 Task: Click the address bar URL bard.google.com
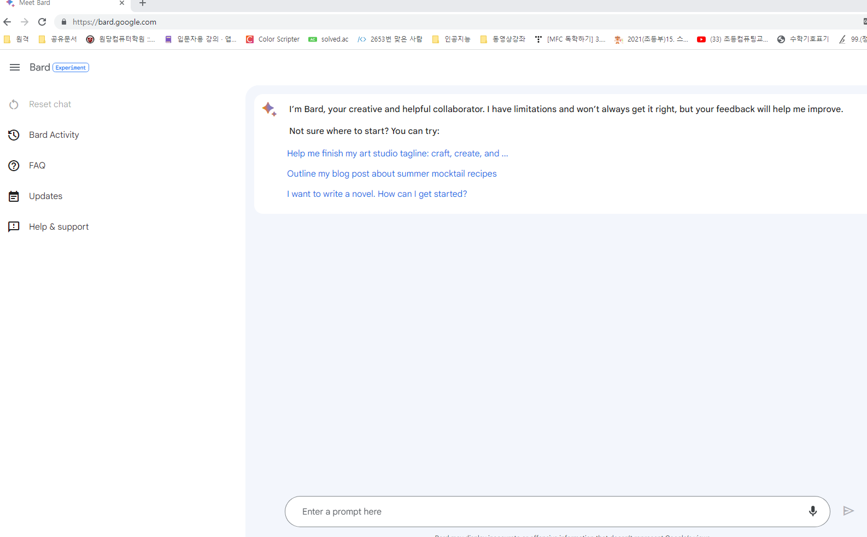(114, 22)
